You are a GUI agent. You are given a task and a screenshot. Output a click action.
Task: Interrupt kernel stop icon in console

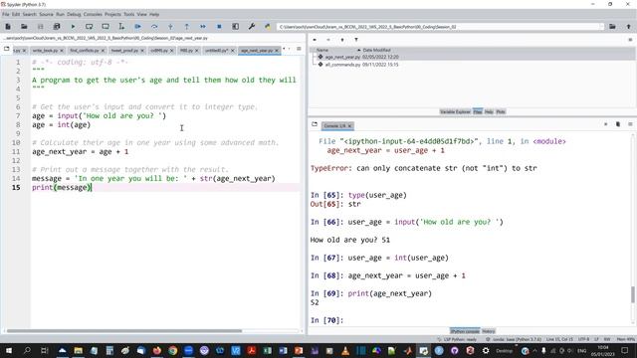point(606,124)
